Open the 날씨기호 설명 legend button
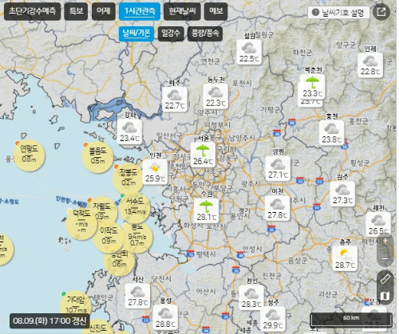This screenshot has width=399, height=334. [x=338, y=13]
